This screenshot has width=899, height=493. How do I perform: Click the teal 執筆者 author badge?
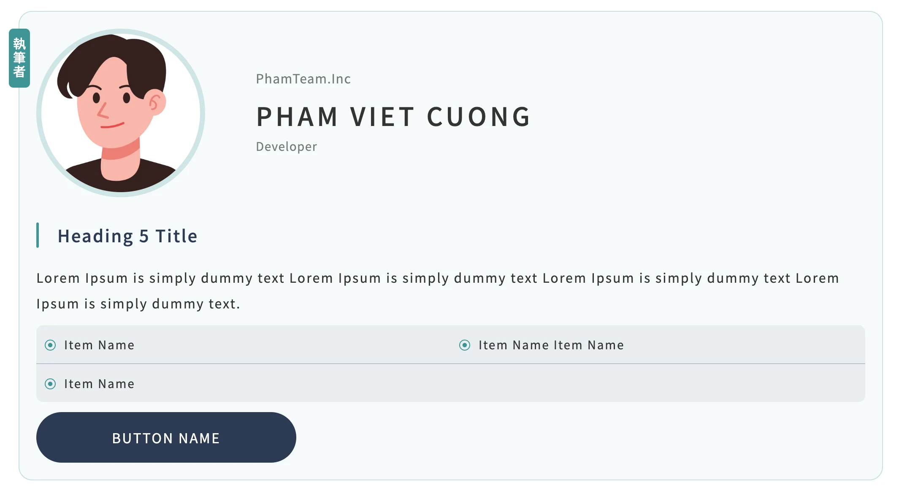tap(19, 58)
